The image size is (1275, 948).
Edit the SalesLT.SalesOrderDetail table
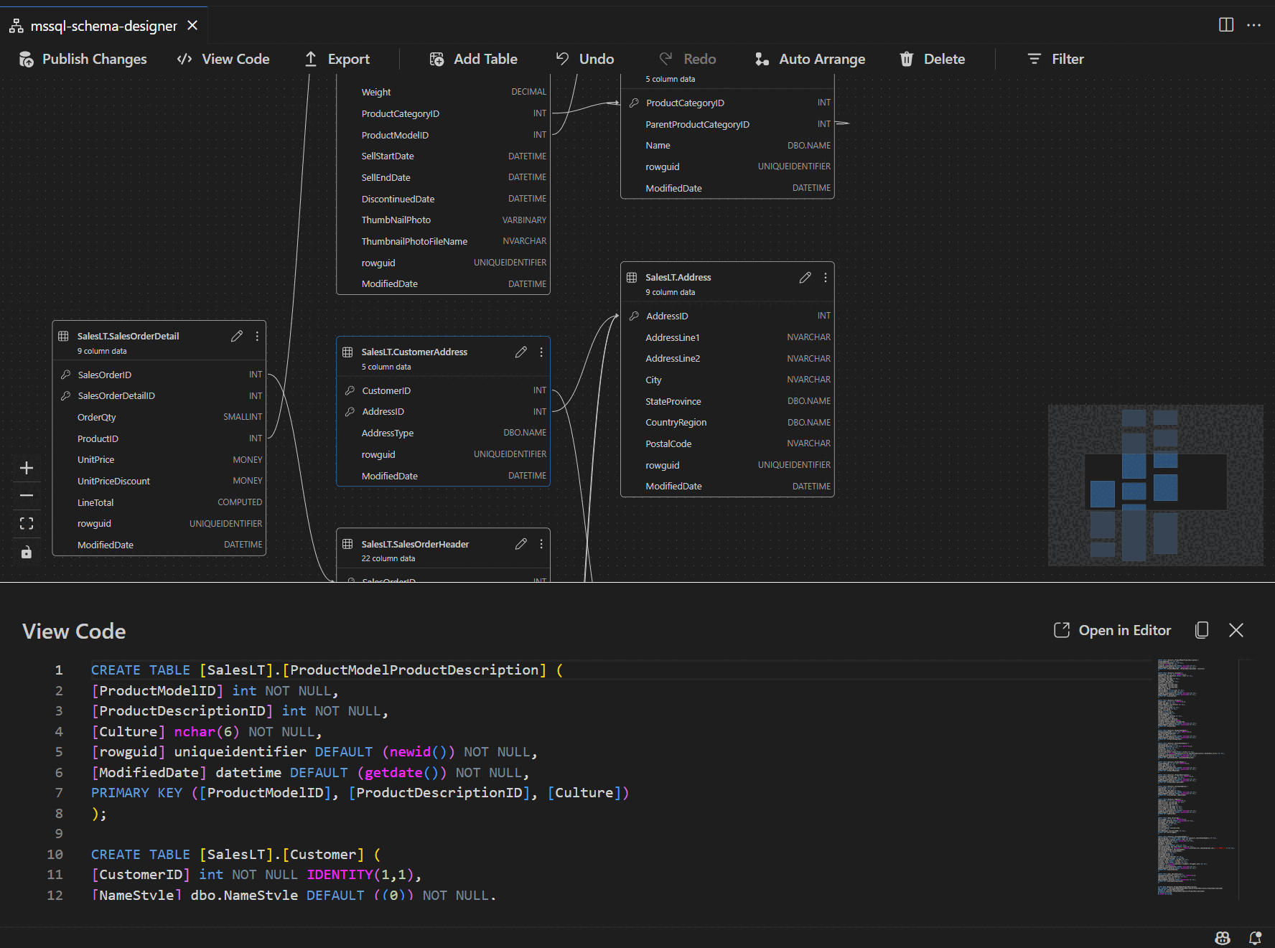point(237,336)
